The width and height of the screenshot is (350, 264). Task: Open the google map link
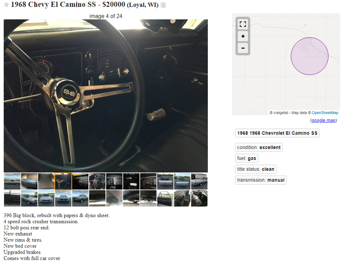(323, 120)
